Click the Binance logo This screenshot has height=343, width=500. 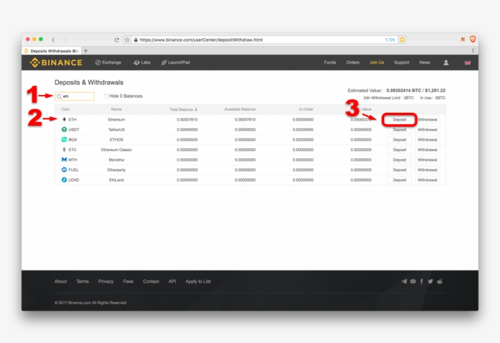pos(56,62)
